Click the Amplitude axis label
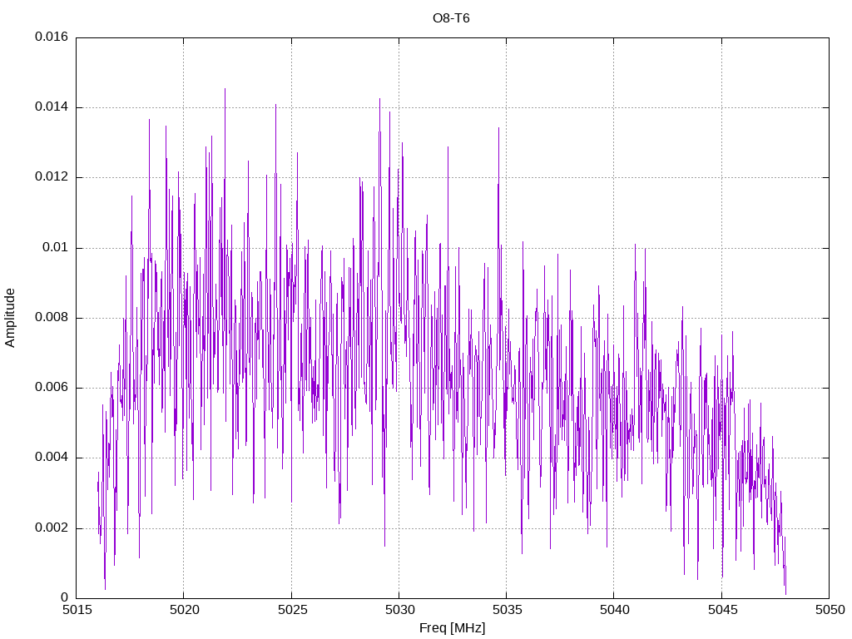The image size is (852, 639). 10,318
